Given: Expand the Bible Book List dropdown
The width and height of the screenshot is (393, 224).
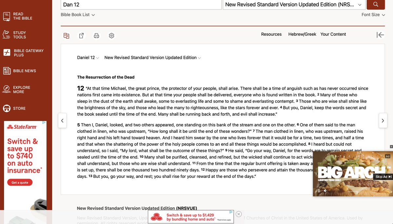Looking at the screenshot, I should (78, 15).
